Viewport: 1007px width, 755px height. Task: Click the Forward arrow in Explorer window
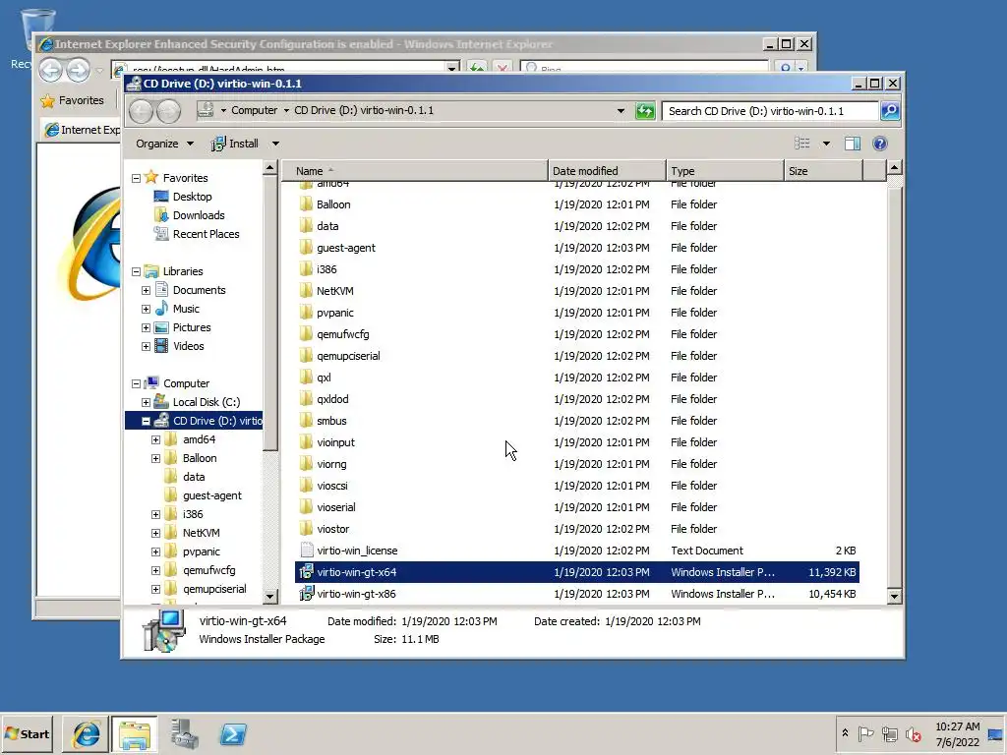[169, 111]
